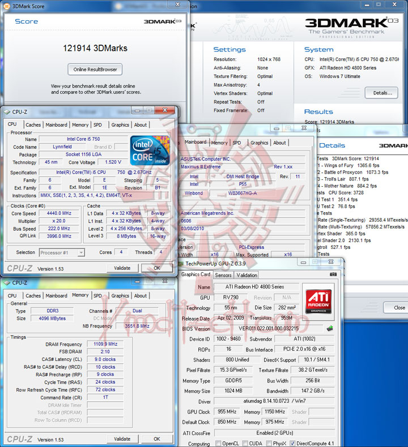Click the Wings of Fury result line

tap(348, 165)
